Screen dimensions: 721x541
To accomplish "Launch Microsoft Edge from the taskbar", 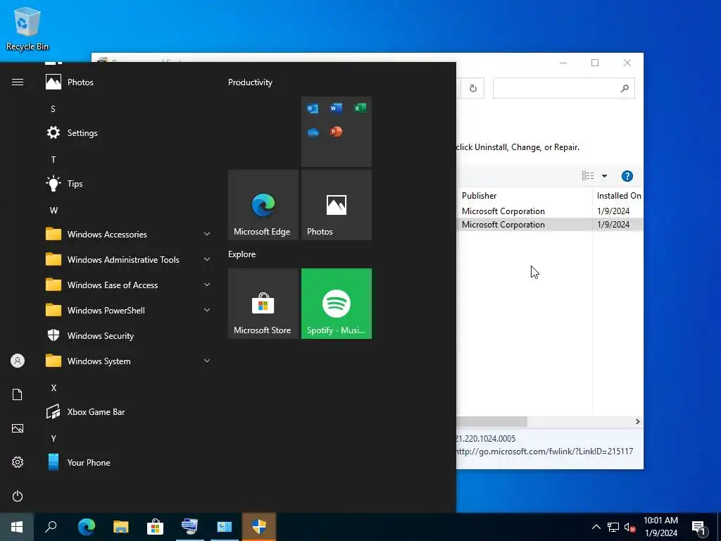I will tap(87, 527).
